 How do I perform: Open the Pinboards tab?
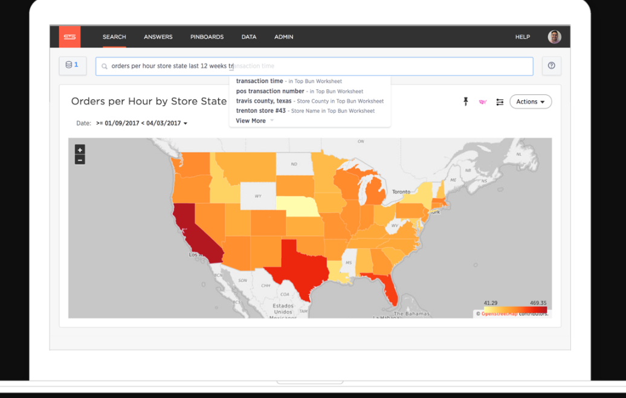207,37
